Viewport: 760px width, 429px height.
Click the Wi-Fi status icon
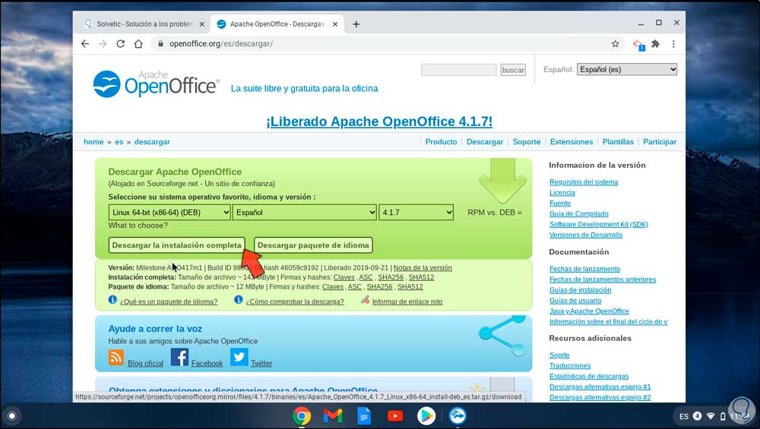click(x=711, y=416)
